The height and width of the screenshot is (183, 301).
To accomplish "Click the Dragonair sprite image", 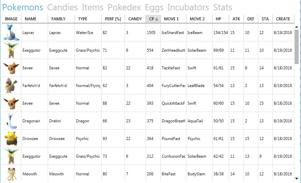I will (11, 121).
